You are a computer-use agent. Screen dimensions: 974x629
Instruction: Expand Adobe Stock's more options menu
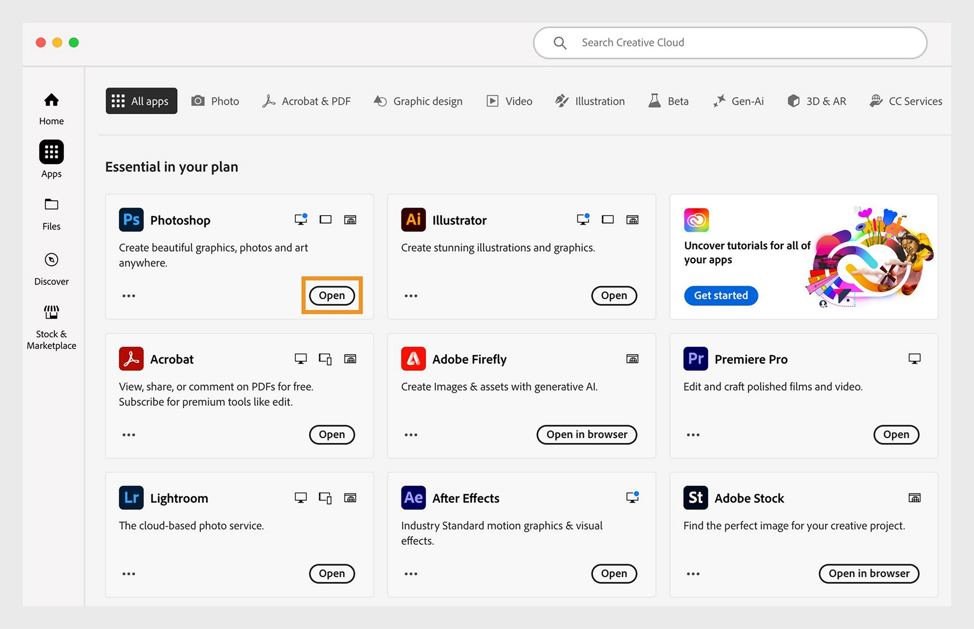[x=693, y=574]
